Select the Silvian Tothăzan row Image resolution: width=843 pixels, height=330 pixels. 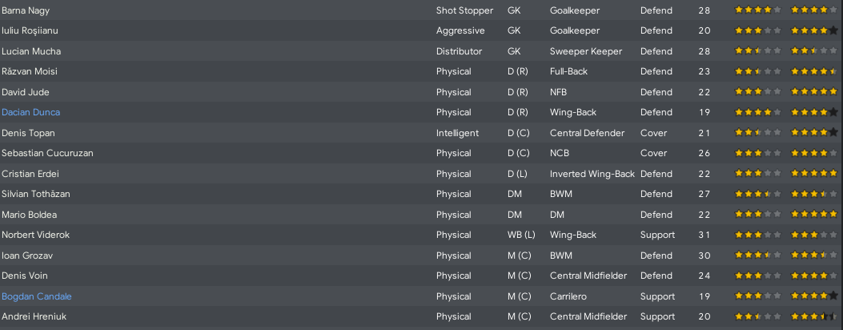pos(421,194)
